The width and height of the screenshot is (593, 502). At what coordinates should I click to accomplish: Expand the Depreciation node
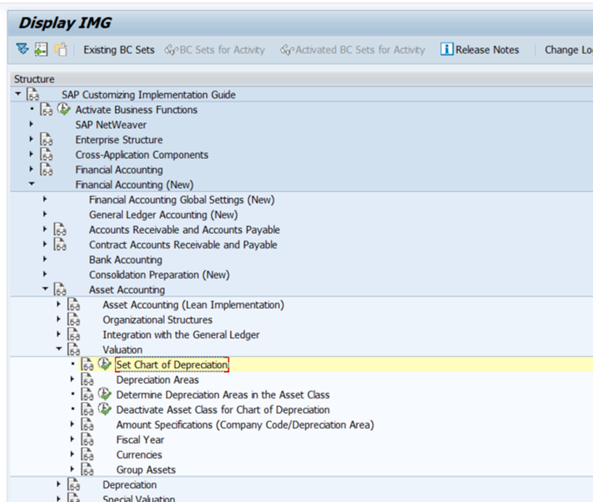58,484
